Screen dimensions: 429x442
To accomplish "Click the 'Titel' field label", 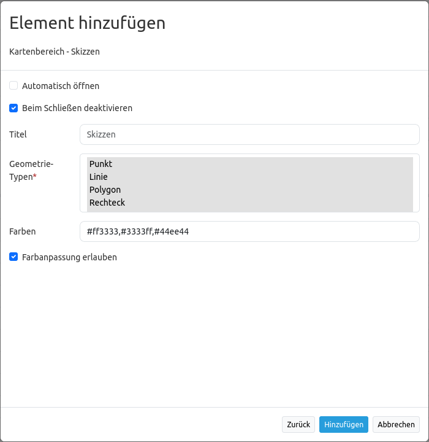I will [18, 134].
